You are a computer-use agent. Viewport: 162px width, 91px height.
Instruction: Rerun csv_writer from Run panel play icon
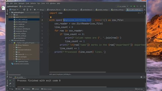[x=10, y=80]
